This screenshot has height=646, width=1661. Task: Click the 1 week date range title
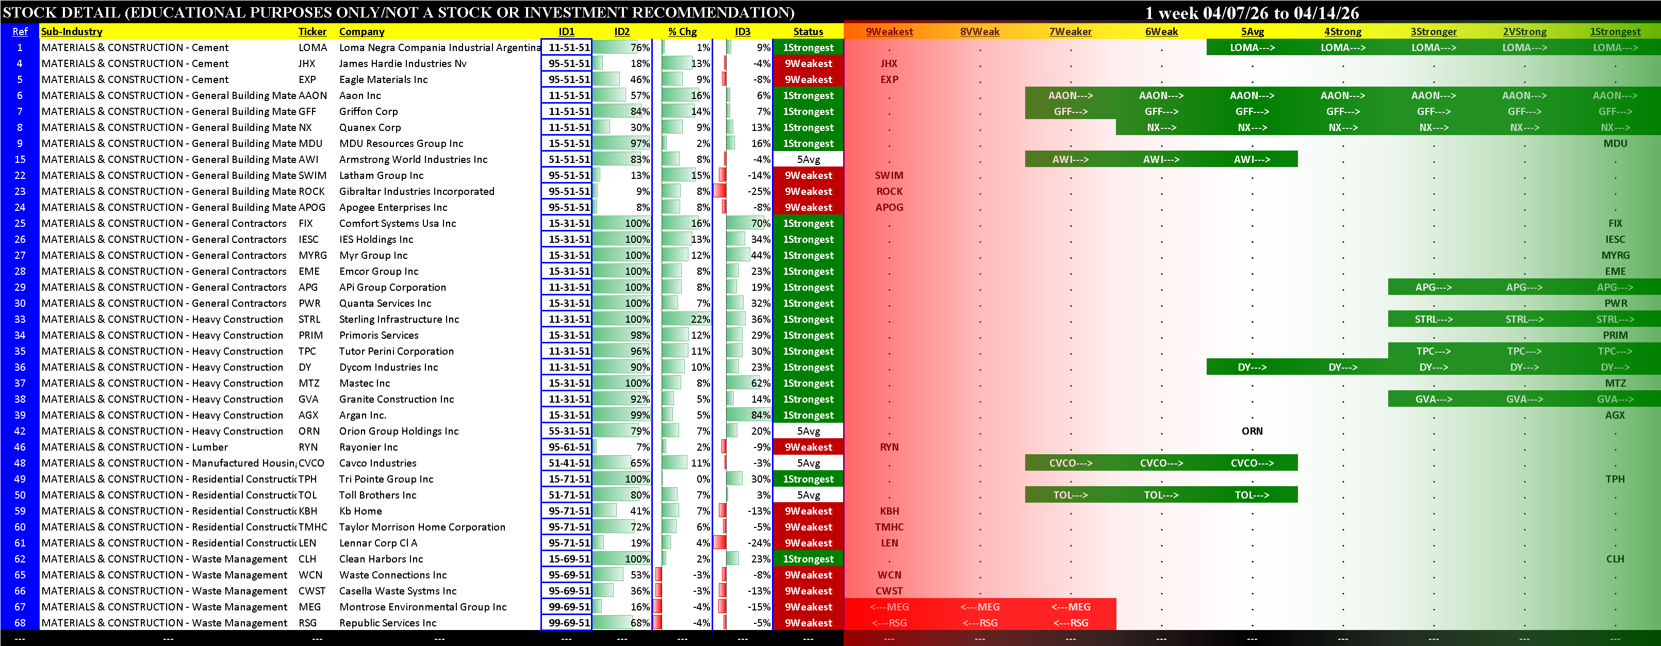tap(1251, 12)
